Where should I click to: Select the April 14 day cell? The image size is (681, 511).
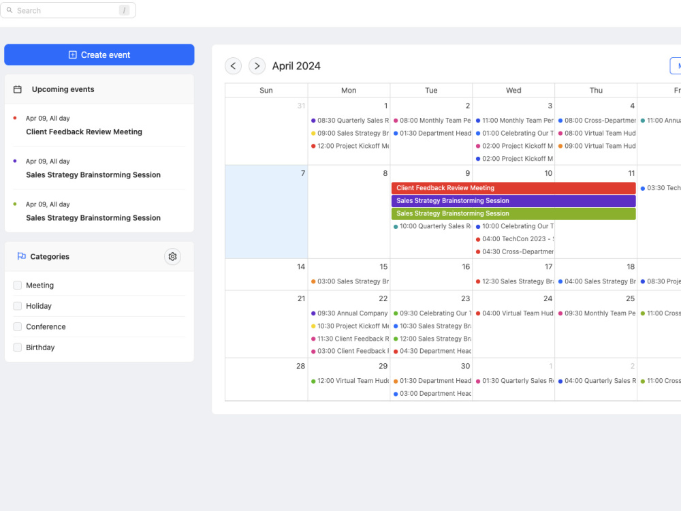coord(266,275)
